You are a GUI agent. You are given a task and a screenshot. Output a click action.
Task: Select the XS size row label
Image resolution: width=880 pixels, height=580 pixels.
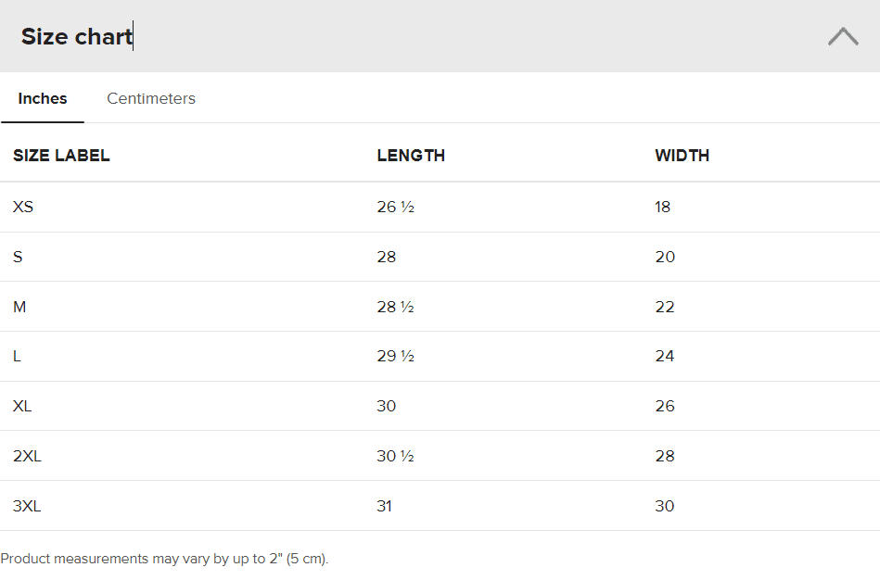[x=23, y=207]
